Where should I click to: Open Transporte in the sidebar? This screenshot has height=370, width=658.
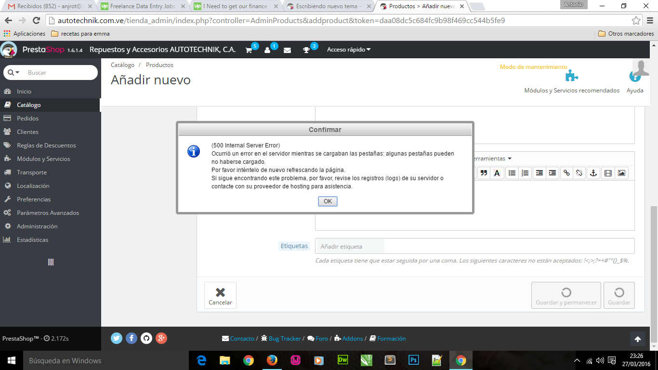click(51, 172)
